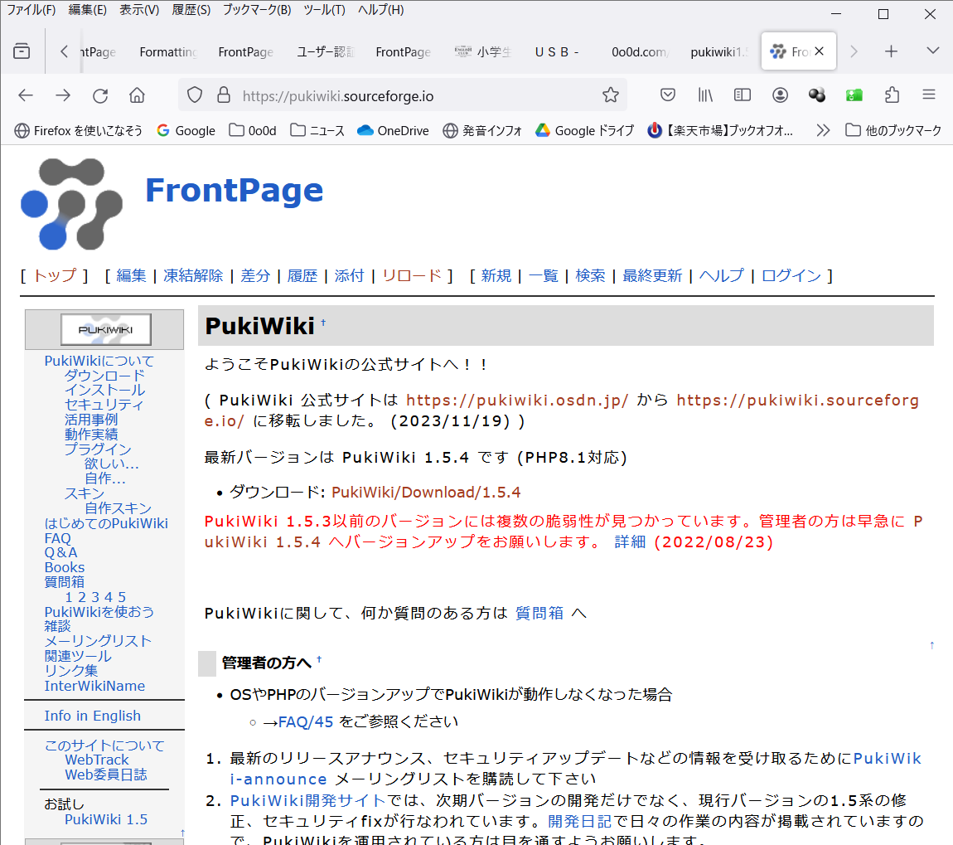Open the 他のブックマーク folder
953x845 pixels.
pos(893,130)
